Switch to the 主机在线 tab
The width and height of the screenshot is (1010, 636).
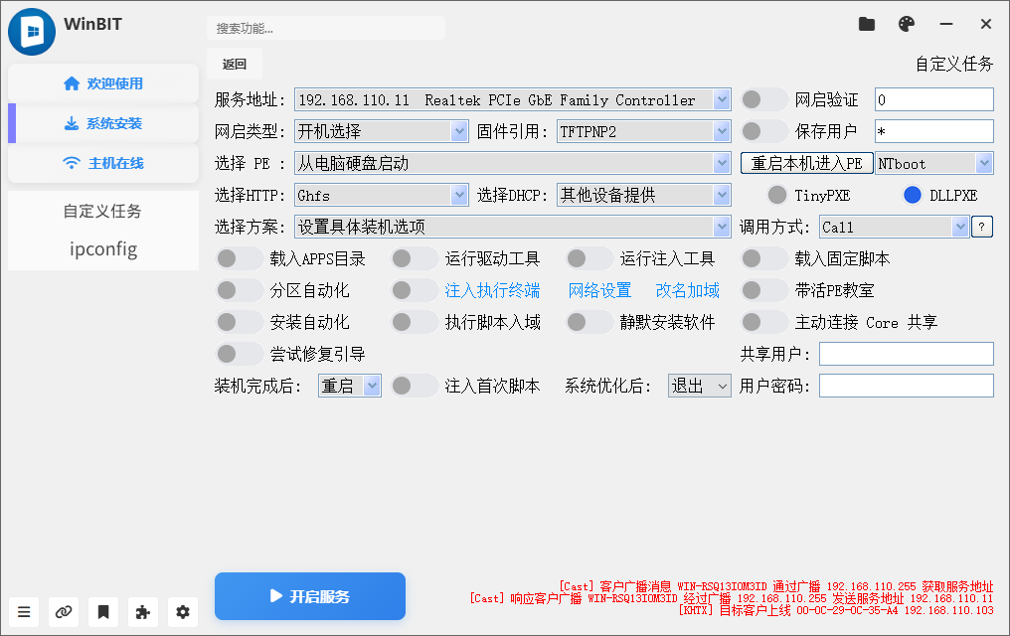point(103,164)
